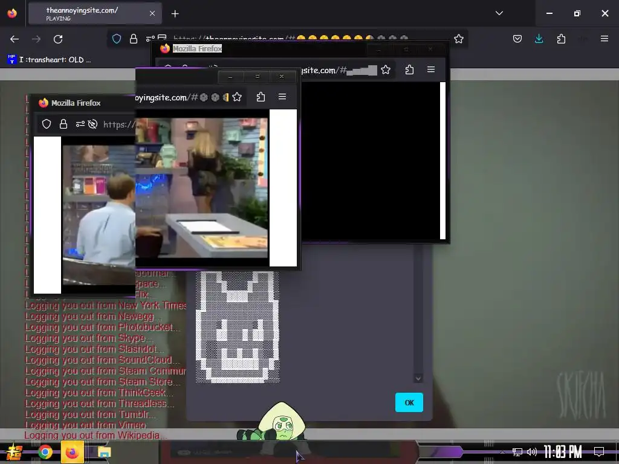Click 'Logging you out from ThinkGeek...' text
The height and width of the screenshot is (464, 619).
tap(99, 393)
